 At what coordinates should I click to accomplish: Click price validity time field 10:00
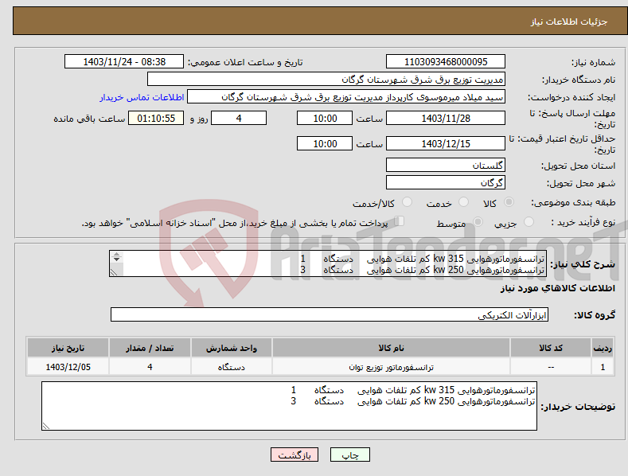coord(325,143)
